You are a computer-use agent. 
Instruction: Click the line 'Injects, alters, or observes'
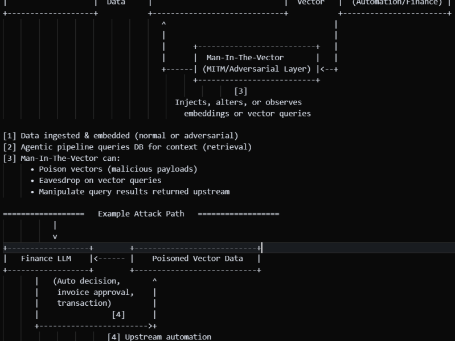(238, 102)
